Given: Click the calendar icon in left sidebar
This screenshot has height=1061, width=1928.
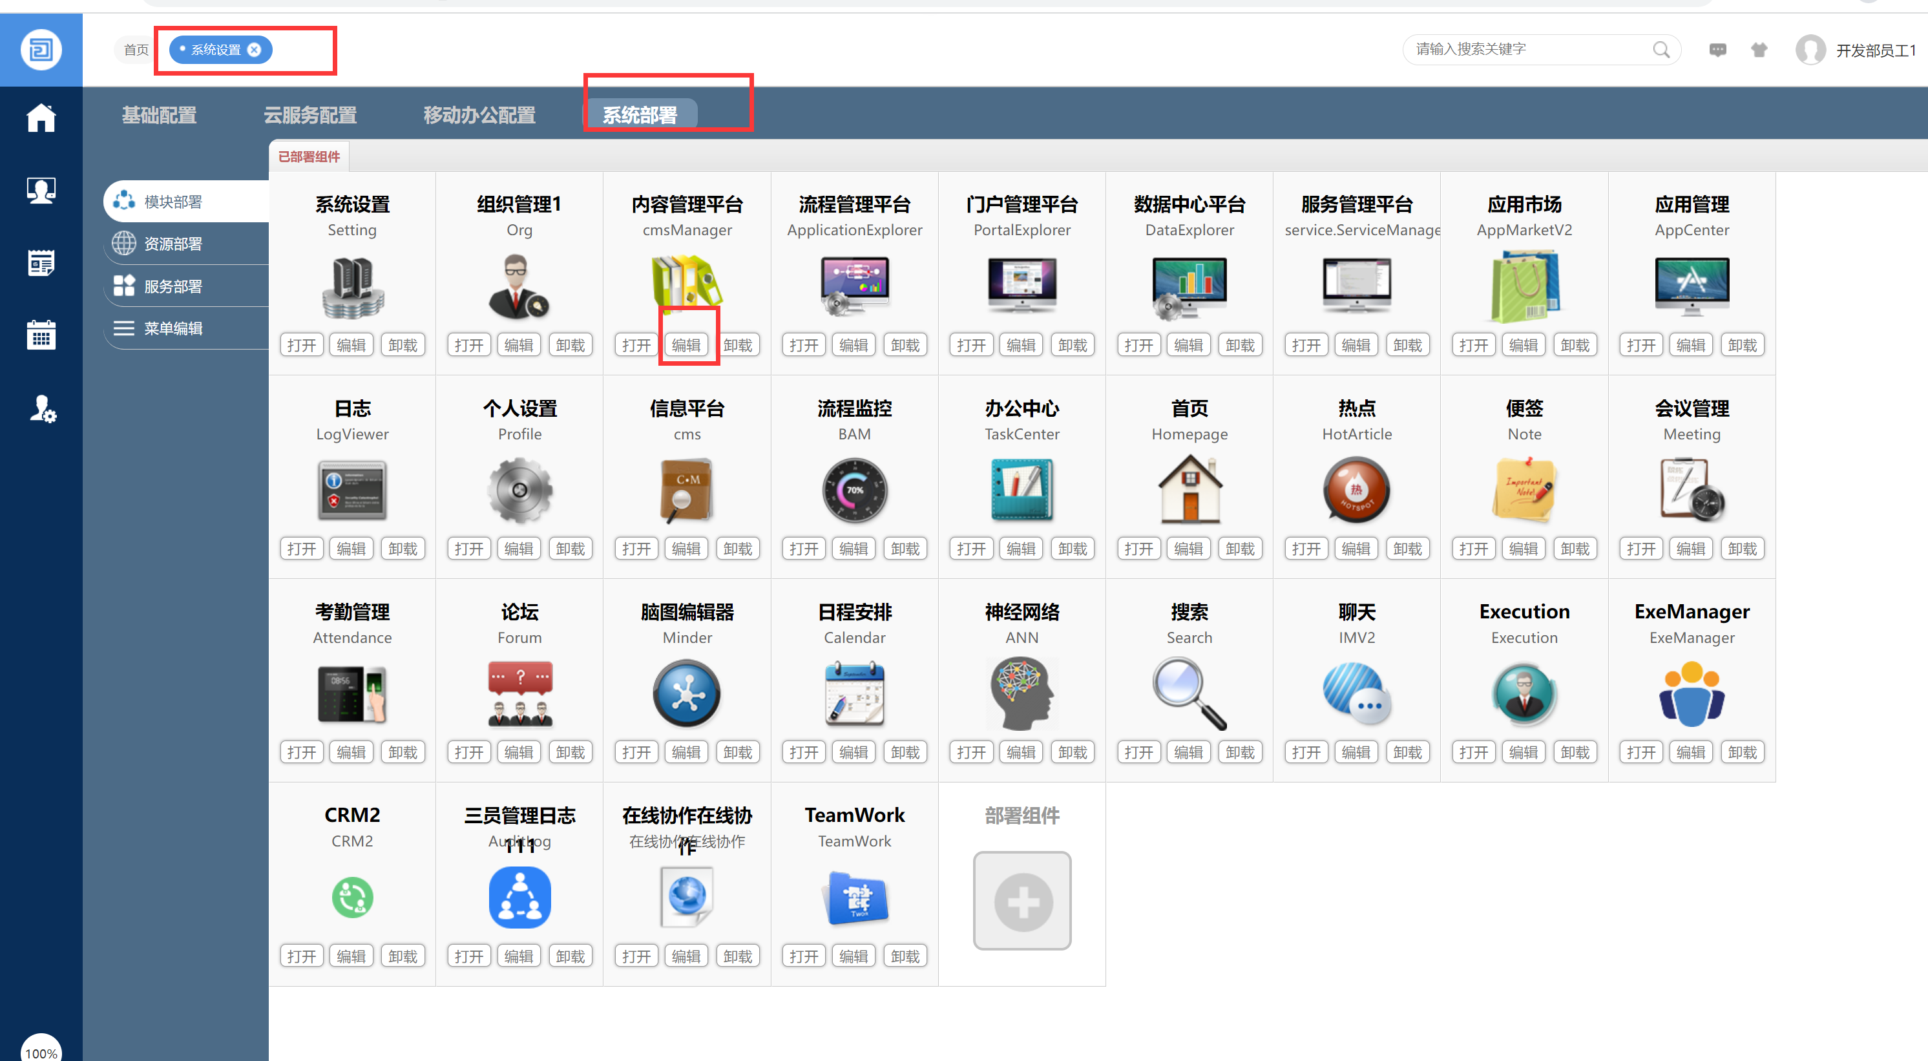Looking at the screenshot, I should 41,335.
